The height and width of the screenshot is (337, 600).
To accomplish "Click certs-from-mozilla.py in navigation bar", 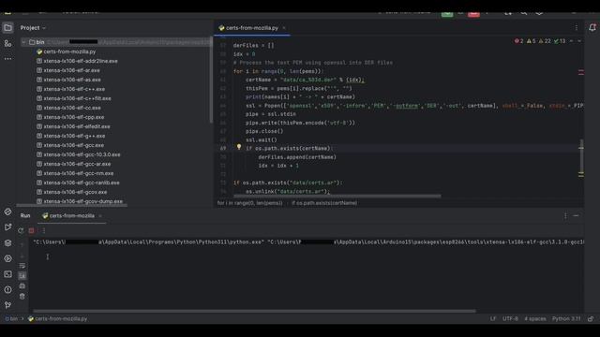I will point(57,318).
